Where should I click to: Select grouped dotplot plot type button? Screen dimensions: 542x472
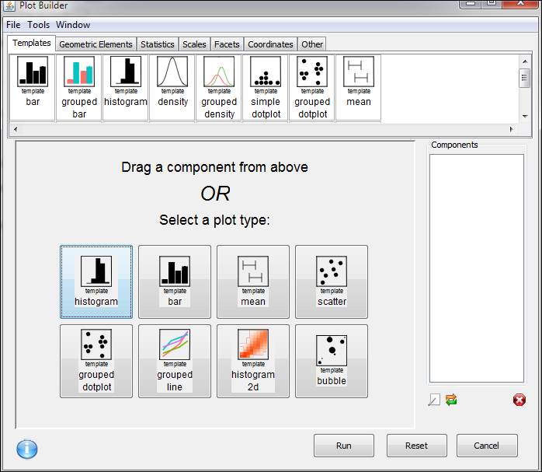coord(96,361)
